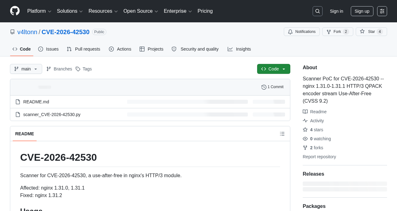Click the Branches icon
This screenshot has height=211, width=397.
tap(49, 69)
